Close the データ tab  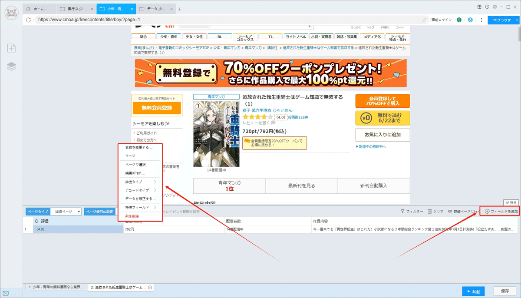point(171,9)
